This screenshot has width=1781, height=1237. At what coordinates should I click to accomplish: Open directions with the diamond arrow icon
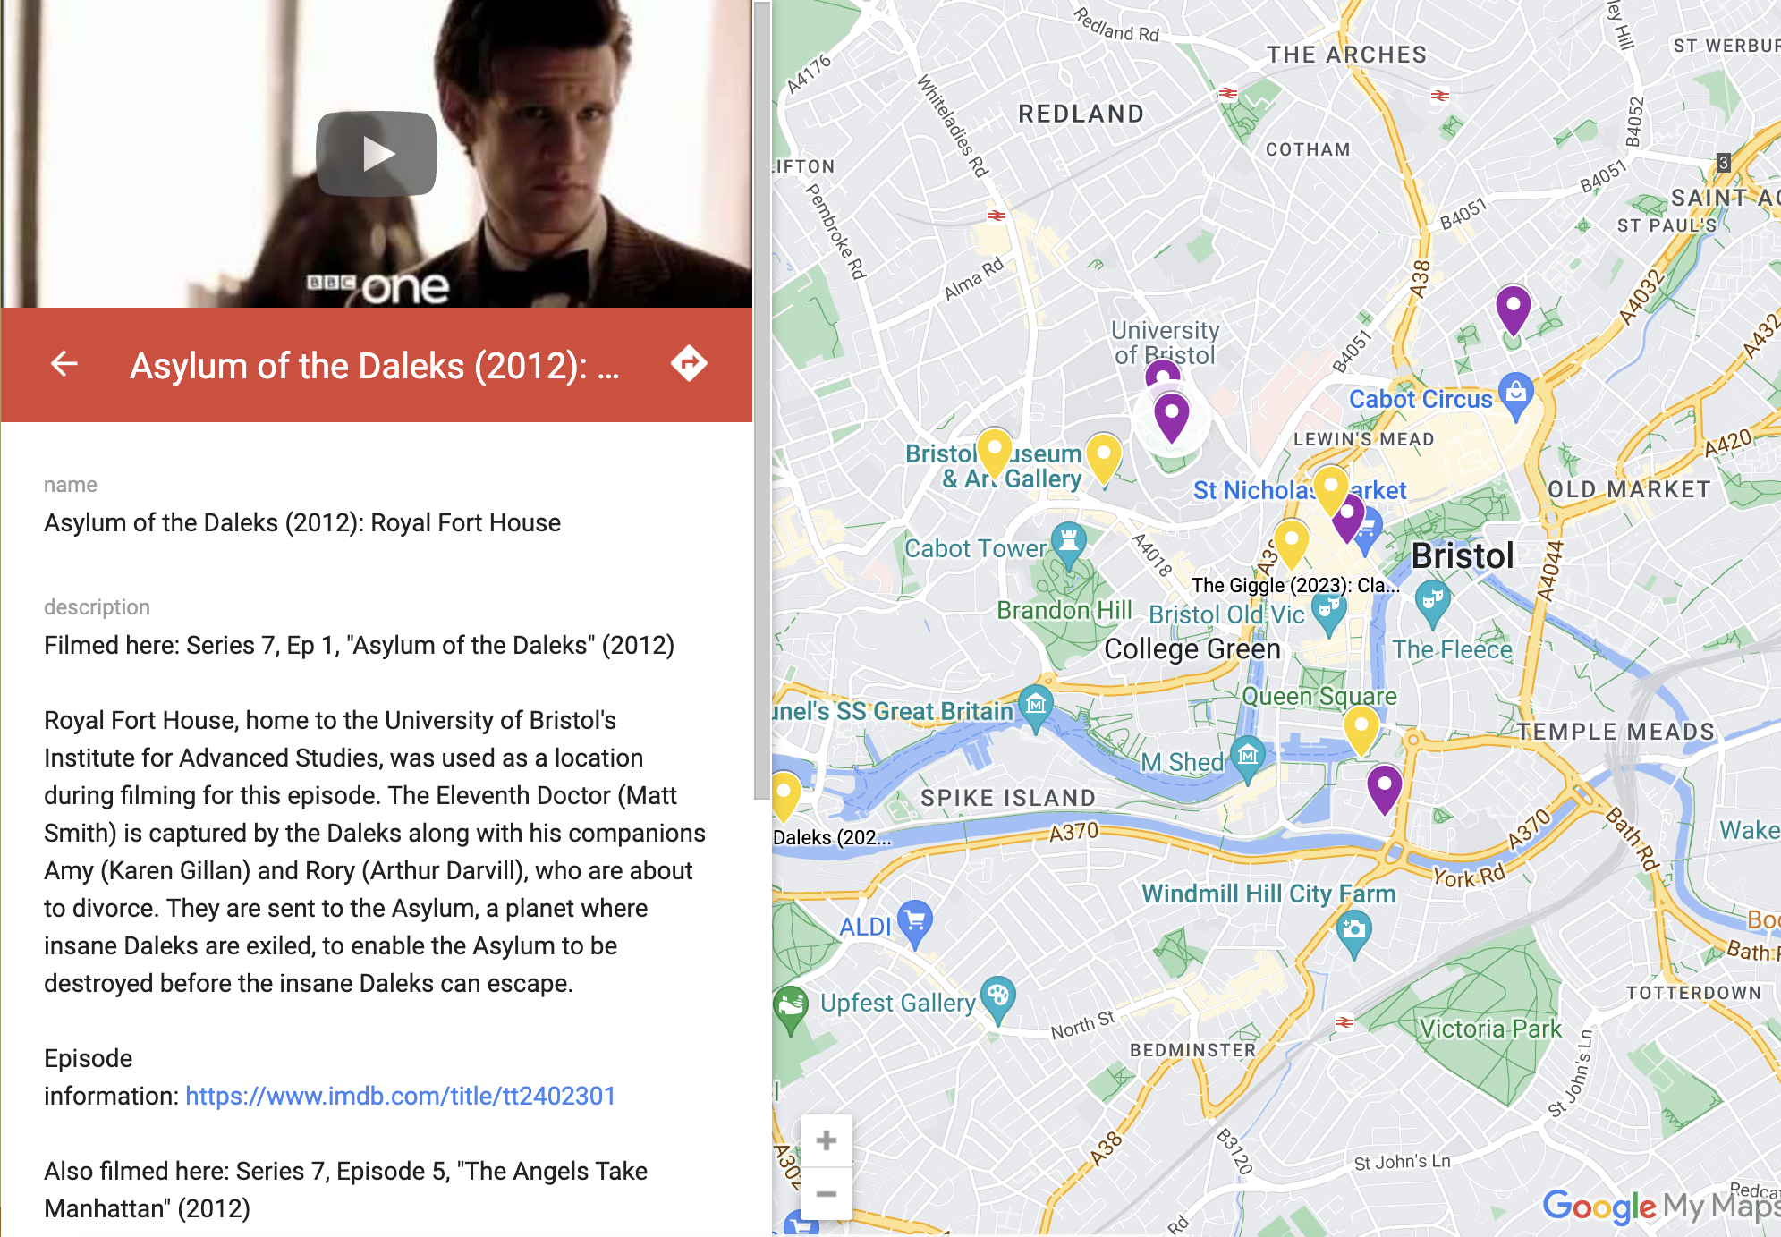coord(689,364)
